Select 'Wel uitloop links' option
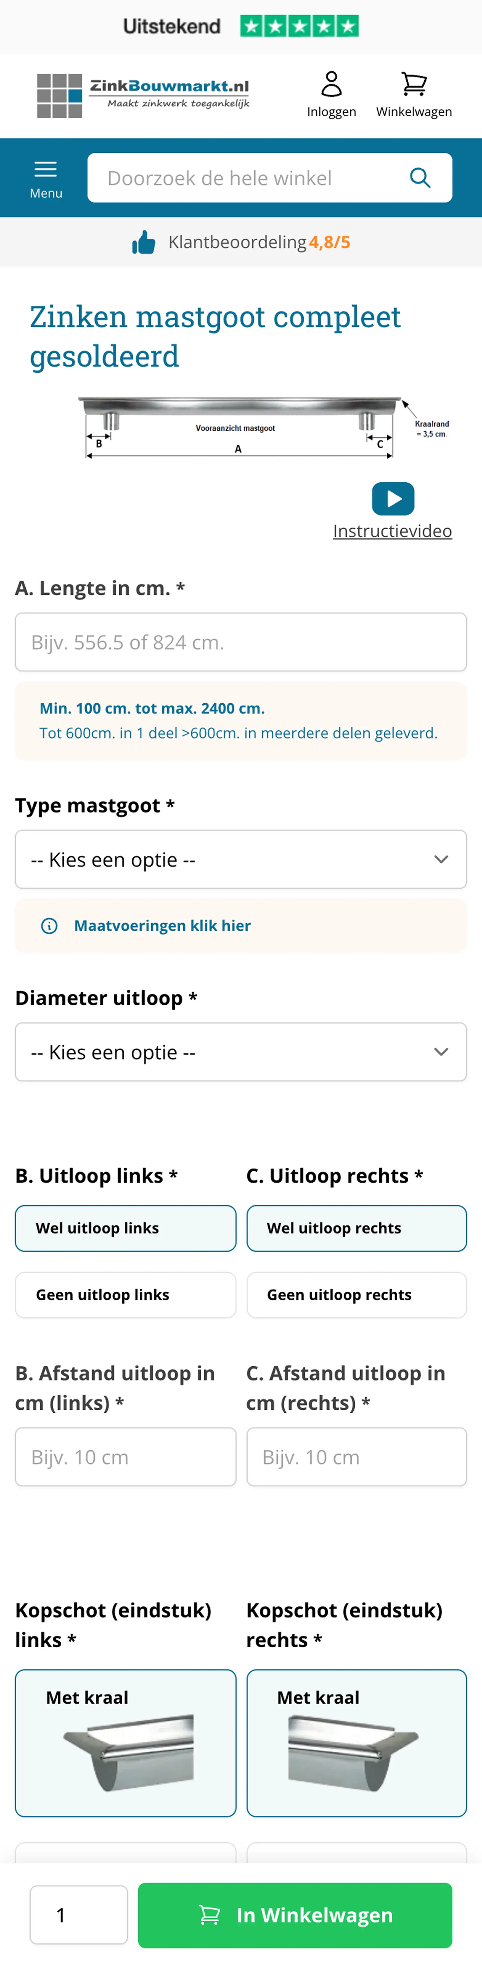The width and height of the screenshot is (482, 1968). coord(126,1228)
